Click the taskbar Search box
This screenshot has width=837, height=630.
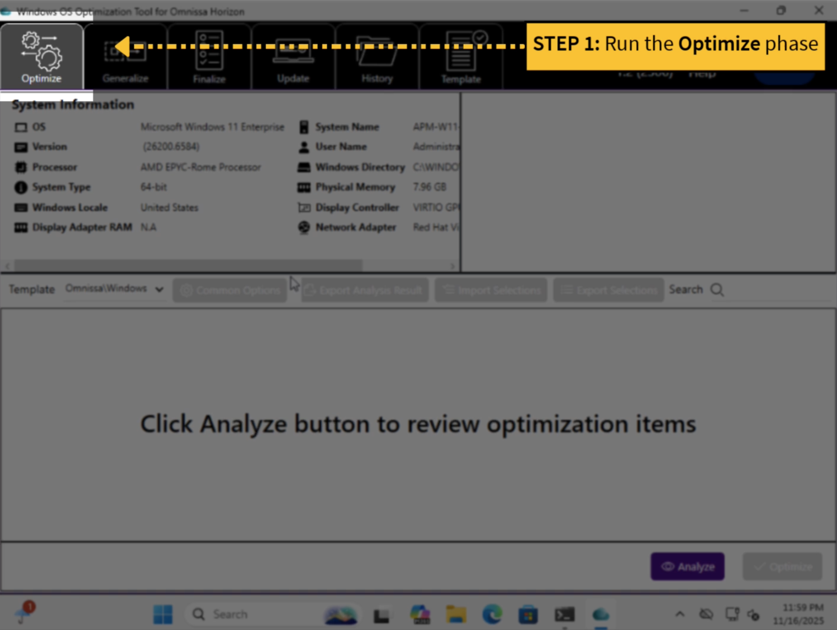point(273,614)
